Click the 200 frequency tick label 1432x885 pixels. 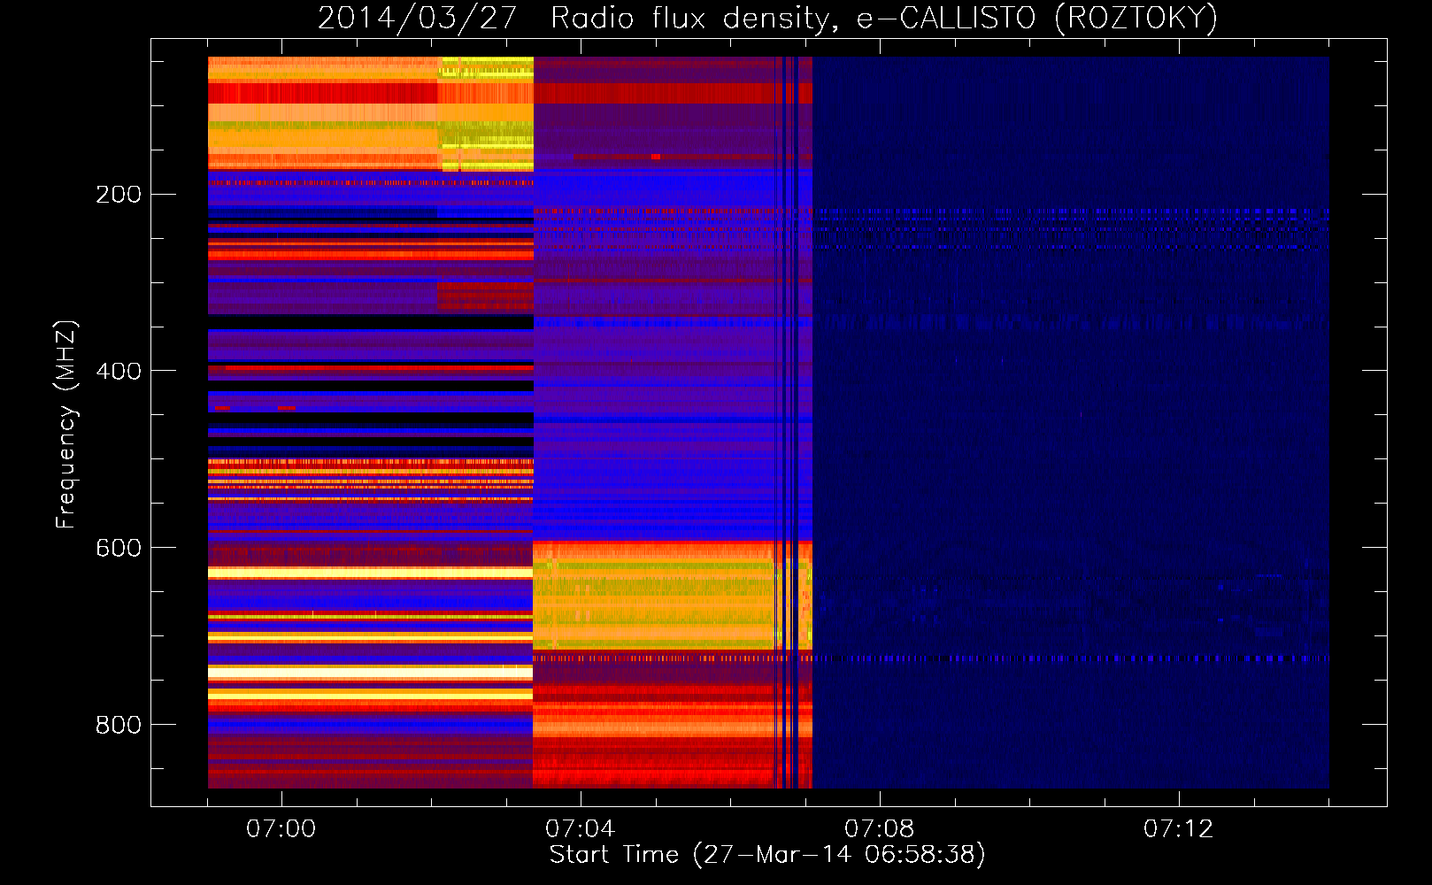pos(119,195)
